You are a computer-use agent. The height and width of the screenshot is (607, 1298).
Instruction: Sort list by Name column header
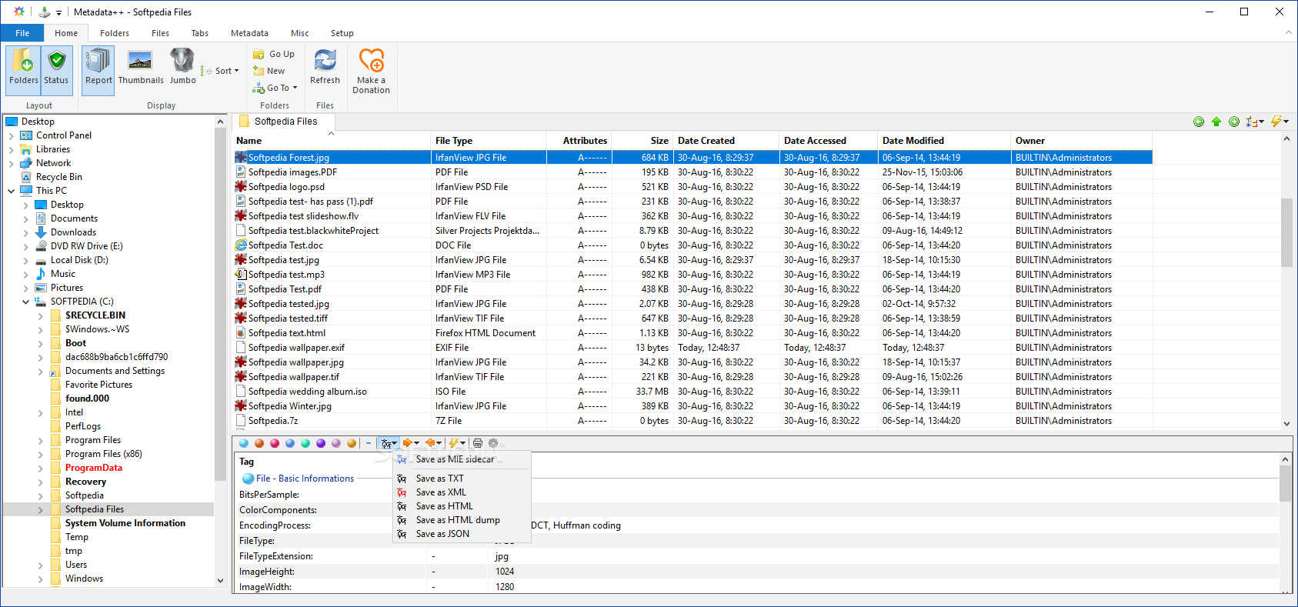[x=331, y=141]
